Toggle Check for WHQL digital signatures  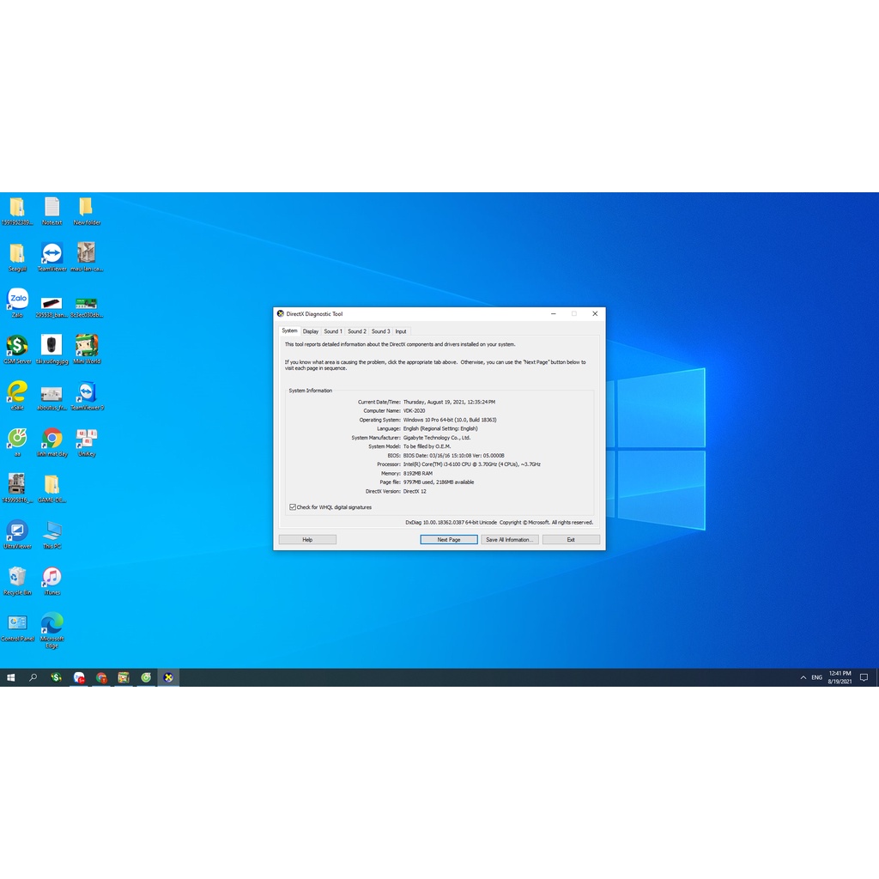tap(293, 507)
